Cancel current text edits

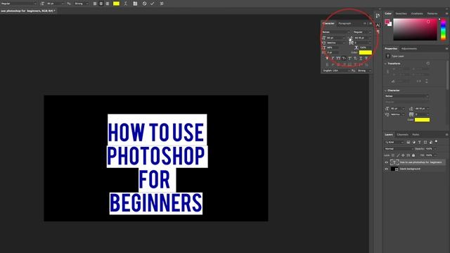145,4
